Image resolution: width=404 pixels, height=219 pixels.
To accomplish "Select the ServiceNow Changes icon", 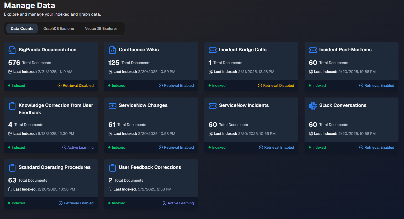I will (x=112, y=106).
